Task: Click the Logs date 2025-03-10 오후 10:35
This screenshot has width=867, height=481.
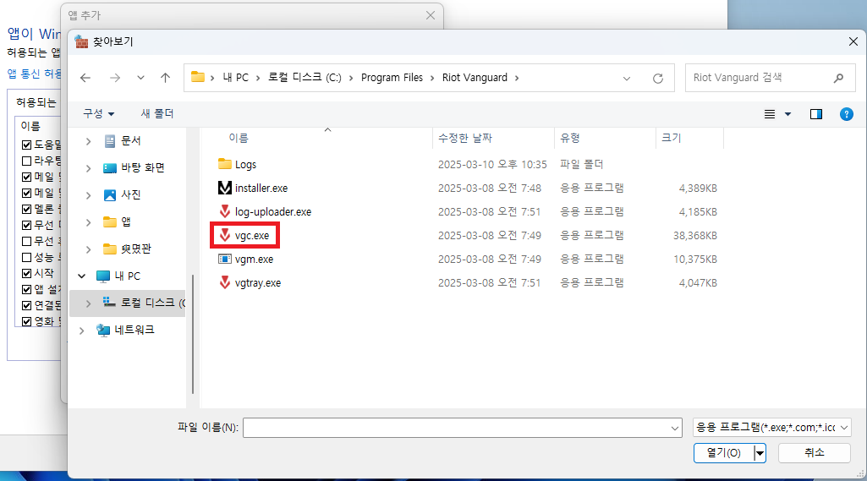Action: (x=492, y=164)
